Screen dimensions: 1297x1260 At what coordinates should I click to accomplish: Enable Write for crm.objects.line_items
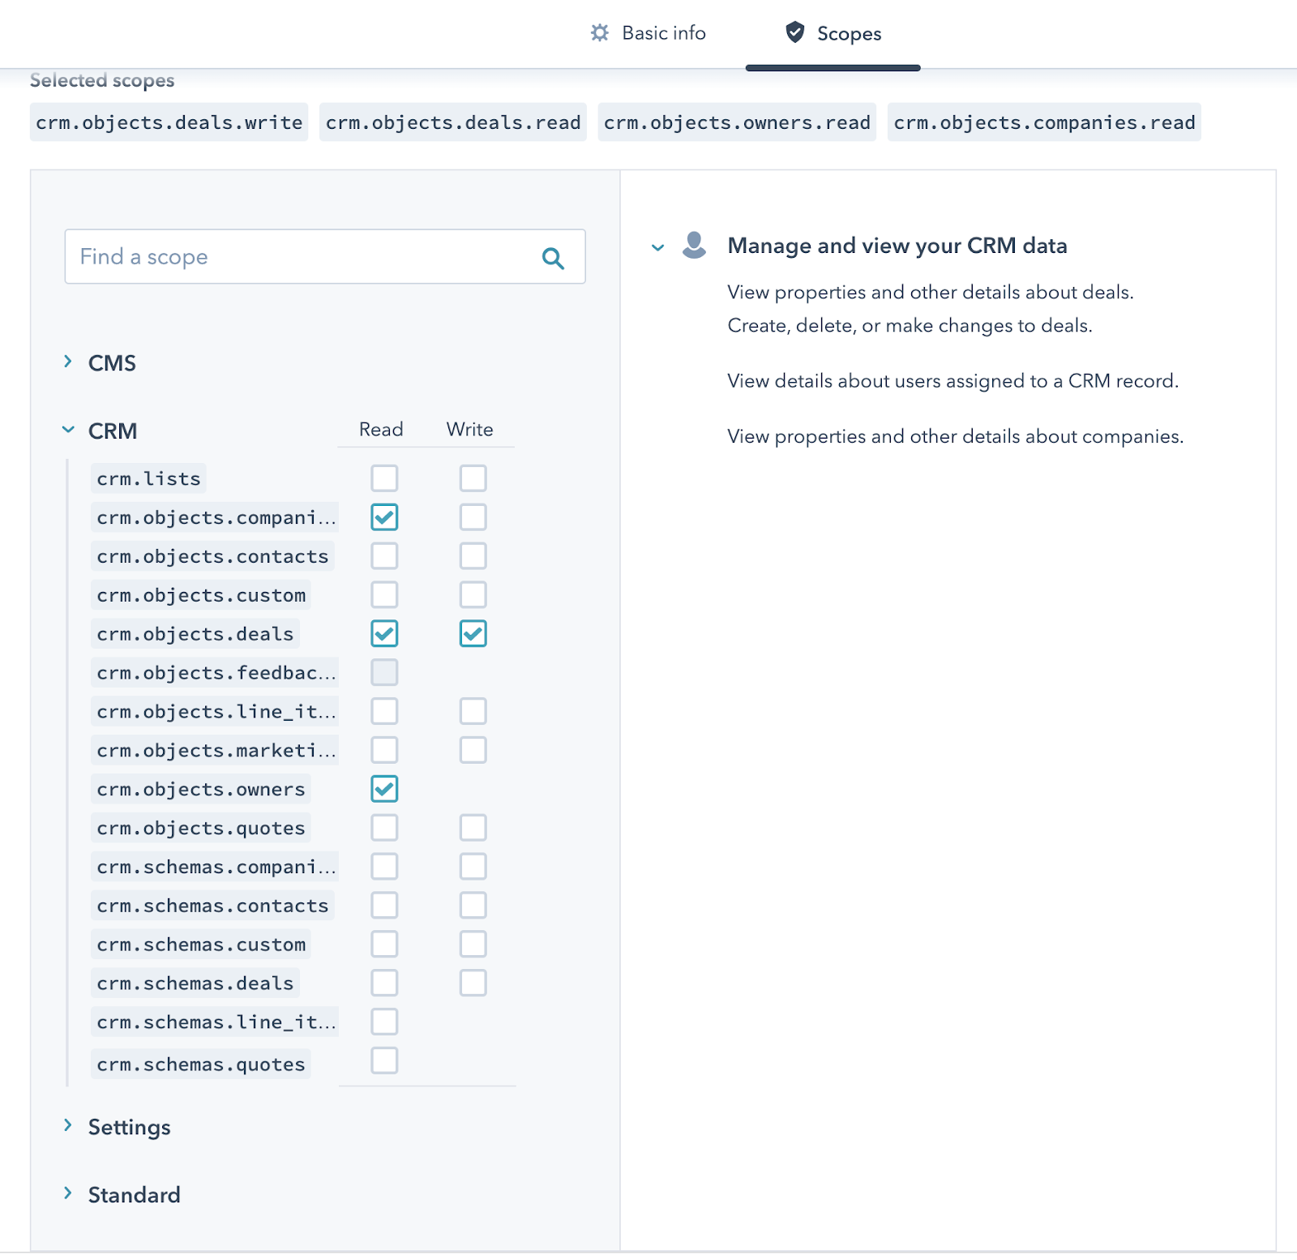(473, 712)
